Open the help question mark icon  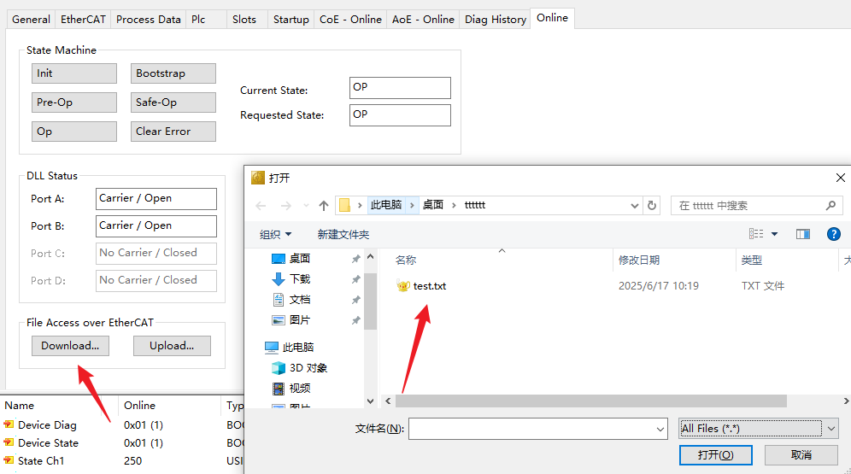(x=834, y=234)
